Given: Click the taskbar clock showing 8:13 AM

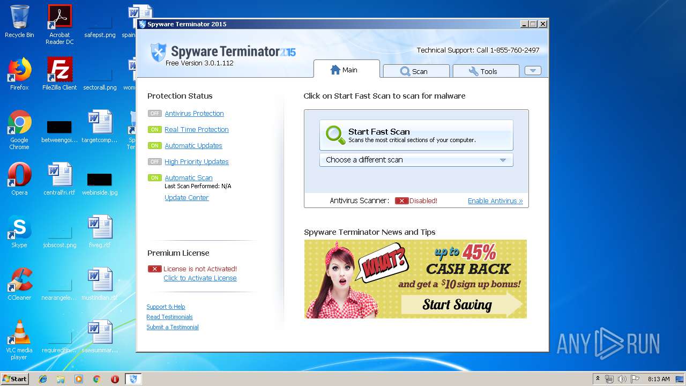Looking at the screenshot, I should tap(659, 379).
